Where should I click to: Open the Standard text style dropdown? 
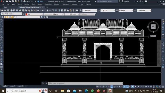[89, 11]
